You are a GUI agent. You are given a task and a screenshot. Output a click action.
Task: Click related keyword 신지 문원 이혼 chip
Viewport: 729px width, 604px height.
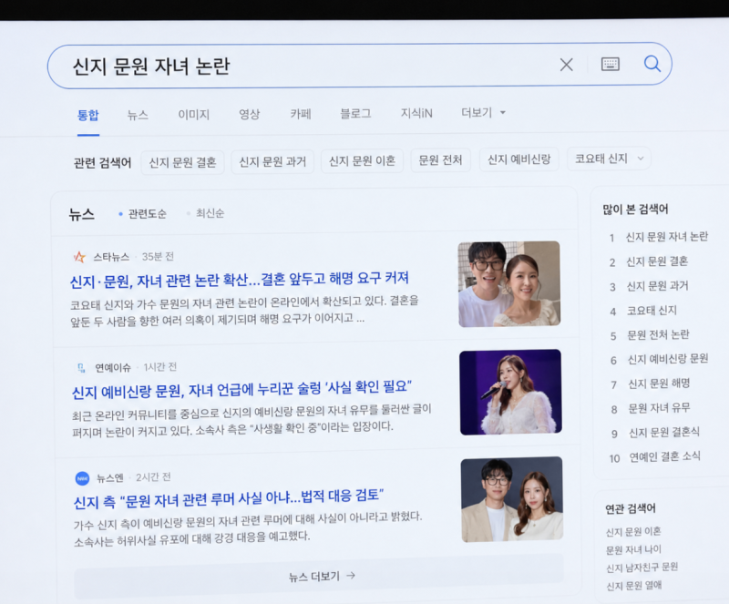tap(362, 161)
